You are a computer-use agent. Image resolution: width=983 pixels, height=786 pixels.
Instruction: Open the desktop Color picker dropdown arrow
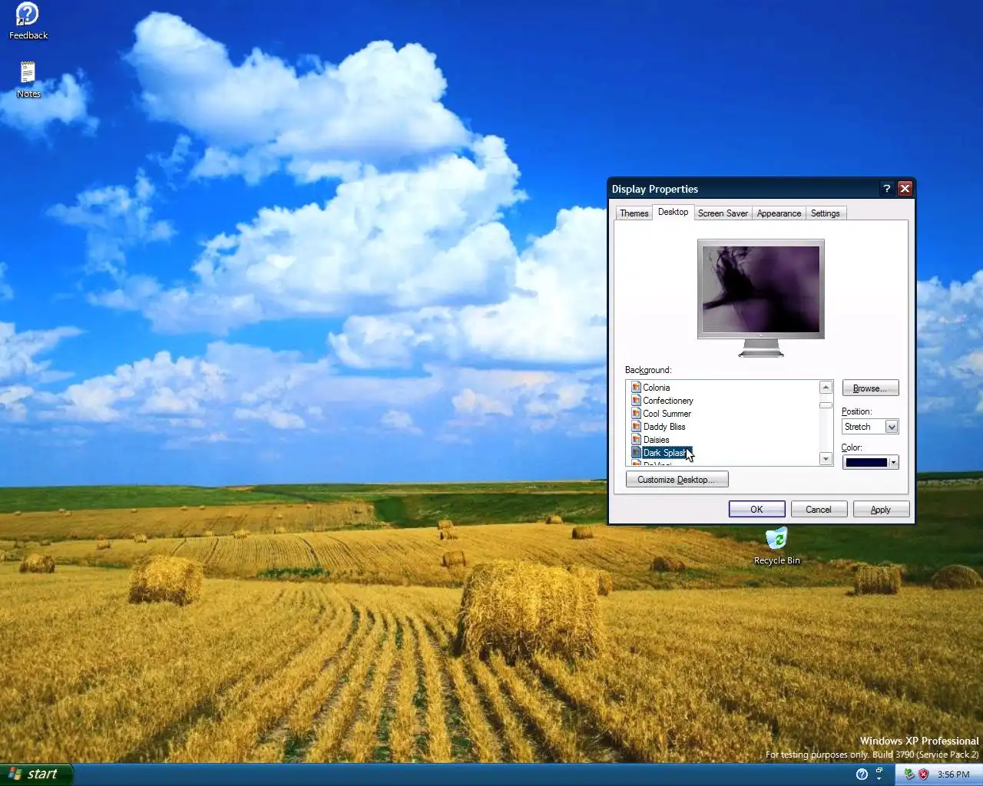[x=893, y=462]
